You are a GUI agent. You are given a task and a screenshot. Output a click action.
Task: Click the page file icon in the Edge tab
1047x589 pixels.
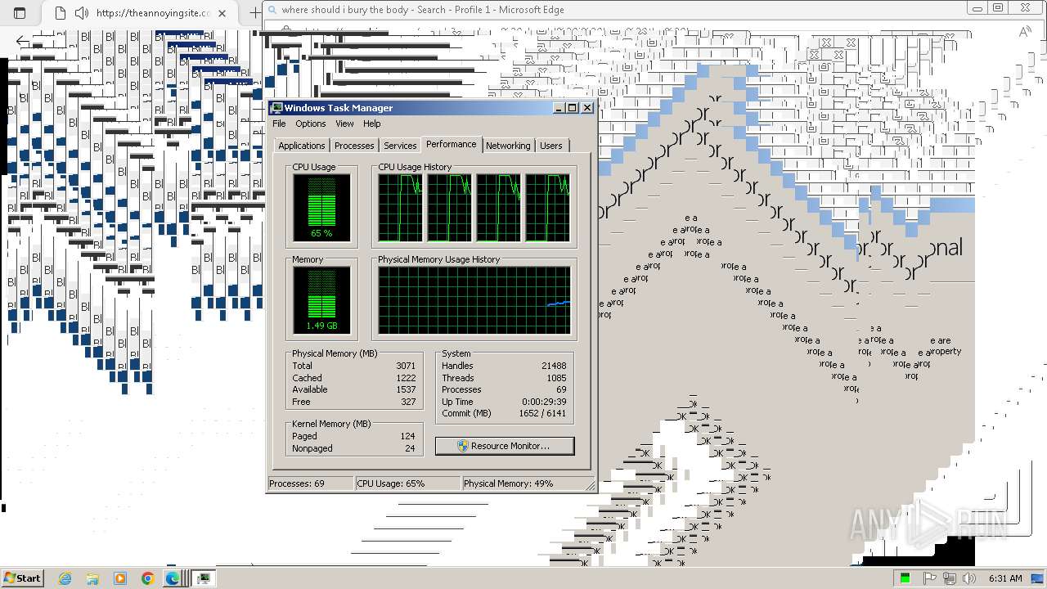pos(60,13)
